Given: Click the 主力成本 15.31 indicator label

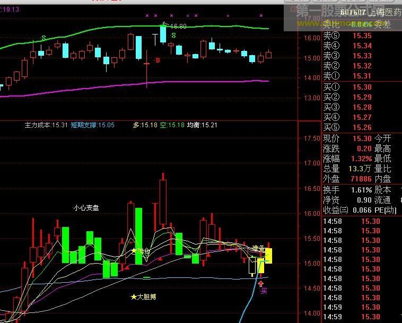Looking at the screenshot, I should tap(46, 125).
